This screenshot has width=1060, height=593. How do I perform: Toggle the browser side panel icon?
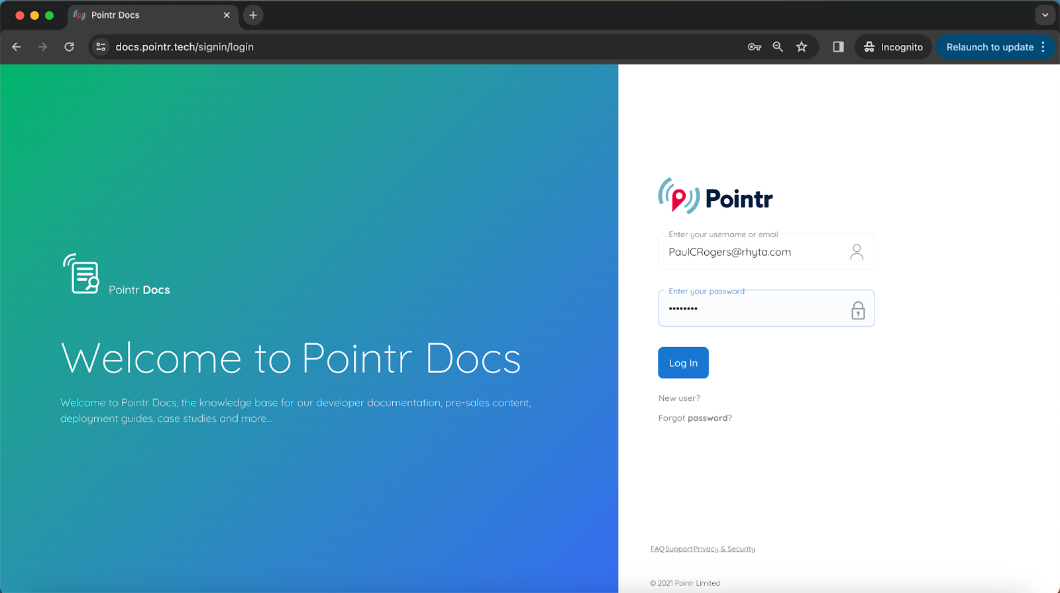pos(838,47)
